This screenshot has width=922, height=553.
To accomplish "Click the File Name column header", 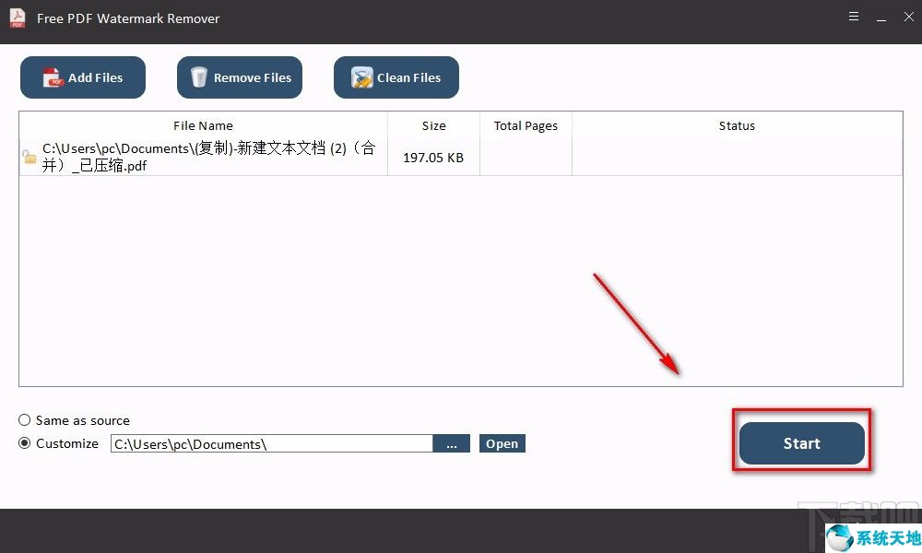I will 203,125.
